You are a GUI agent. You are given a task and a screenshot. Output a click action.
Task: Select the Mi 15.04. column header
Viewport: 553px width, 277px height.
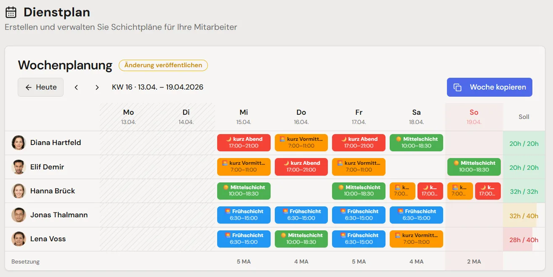[244, 117]
